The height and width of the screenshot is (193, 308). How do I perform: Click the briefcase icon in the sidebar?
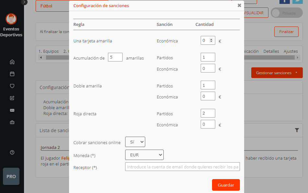(12, 122)
